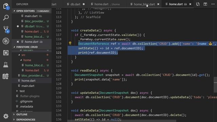Open the Extensions view icon
The image size is (217, 122).
pyautogui.click(x=6, y=53)
